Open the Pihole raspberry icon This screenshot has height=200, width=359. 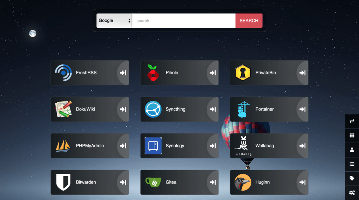(x=153, y=73)
